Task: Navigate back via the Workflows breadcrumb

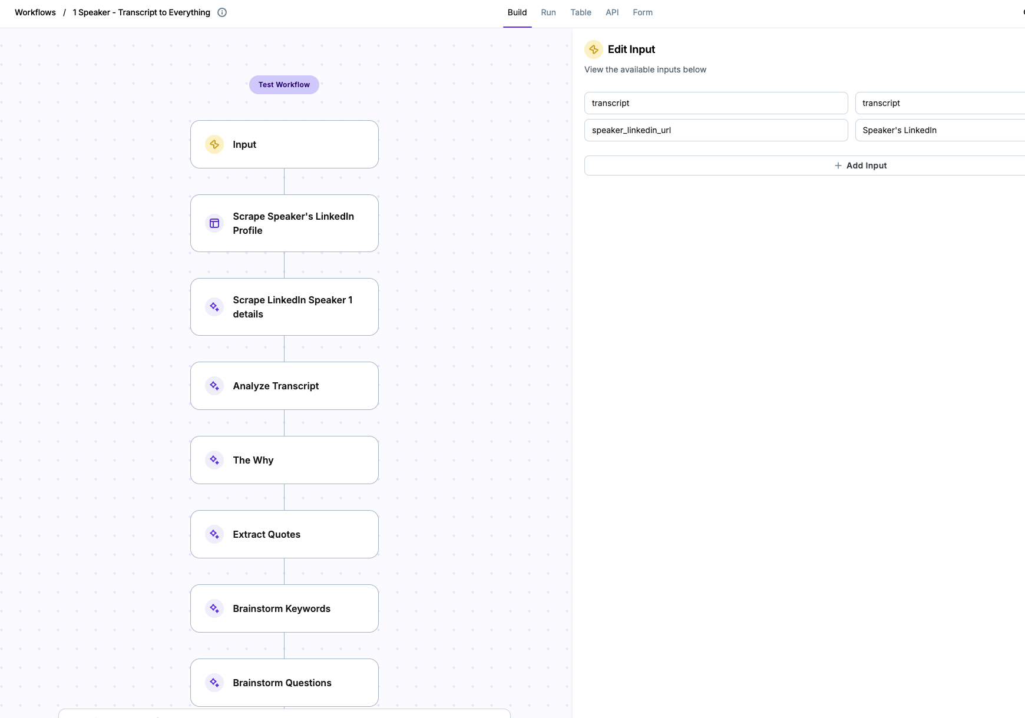Action: [x=35, y=12]
